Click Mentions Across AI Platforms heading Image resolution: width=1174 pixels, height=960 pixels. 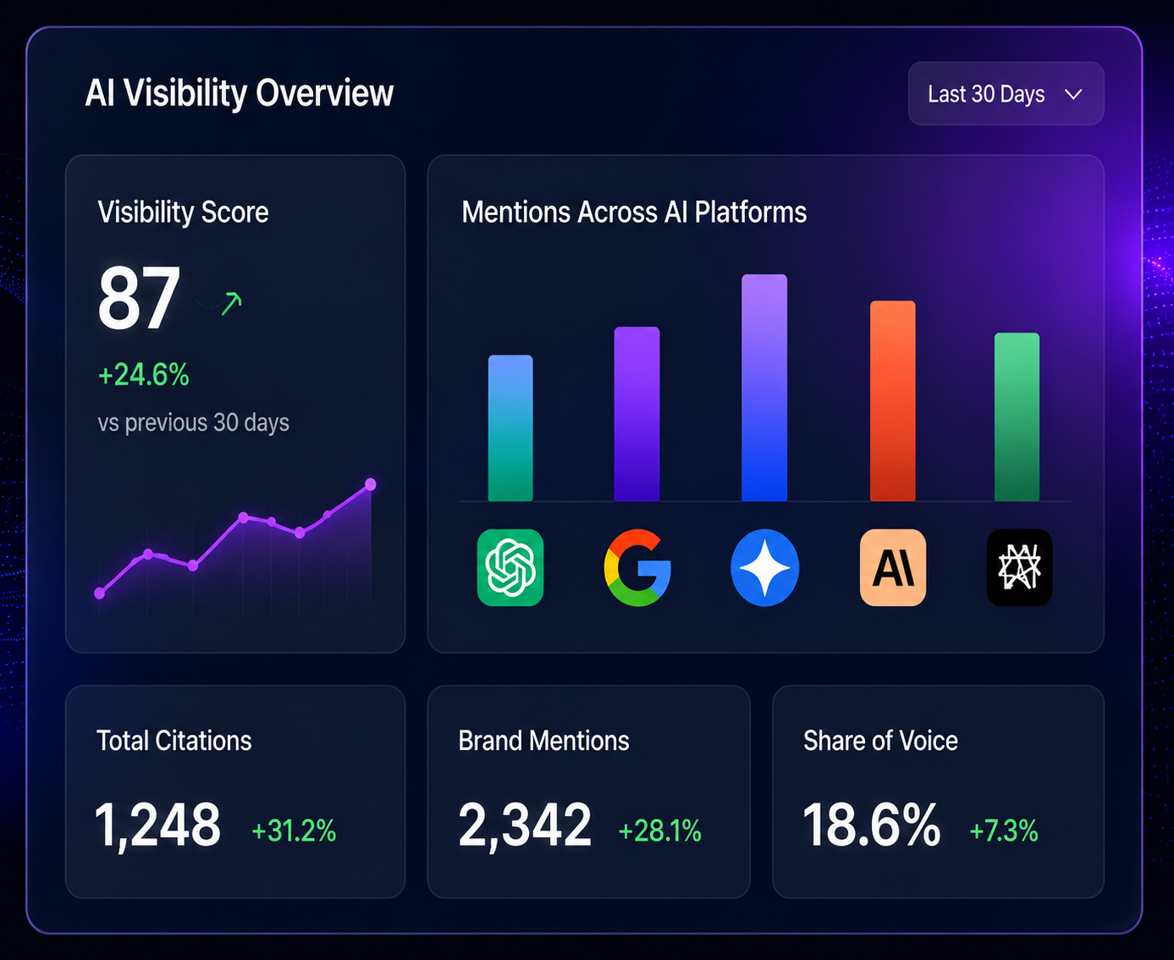pyautogui.click(x=635, y=212)
